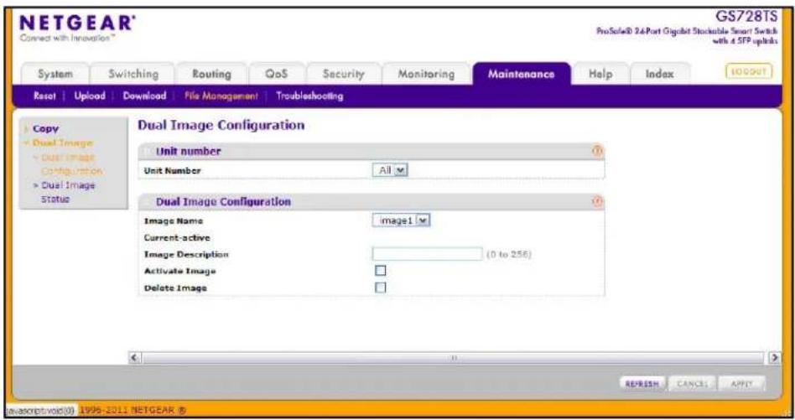Click the help icon in Dual Image Configuration header
This screenshot has height=420, width=795.
[x=597, y=202]
